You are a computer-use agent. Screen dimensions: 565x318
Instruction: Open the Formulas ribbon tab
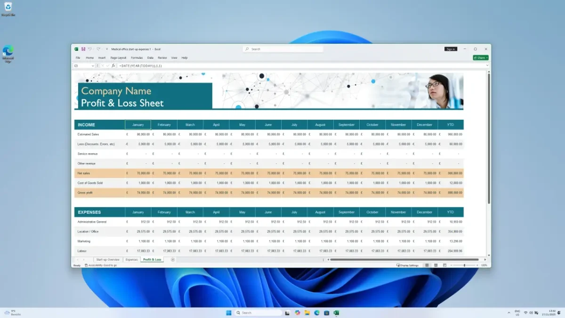click(x=137, y=58)
